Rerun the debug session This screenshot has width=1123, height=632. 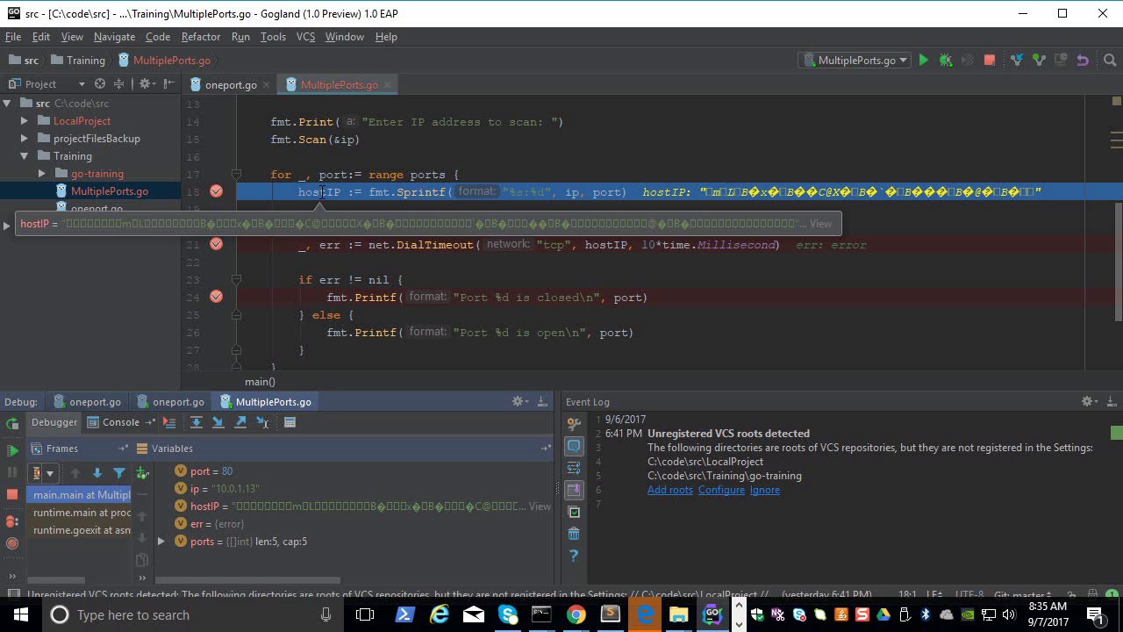tap(12, 424)
